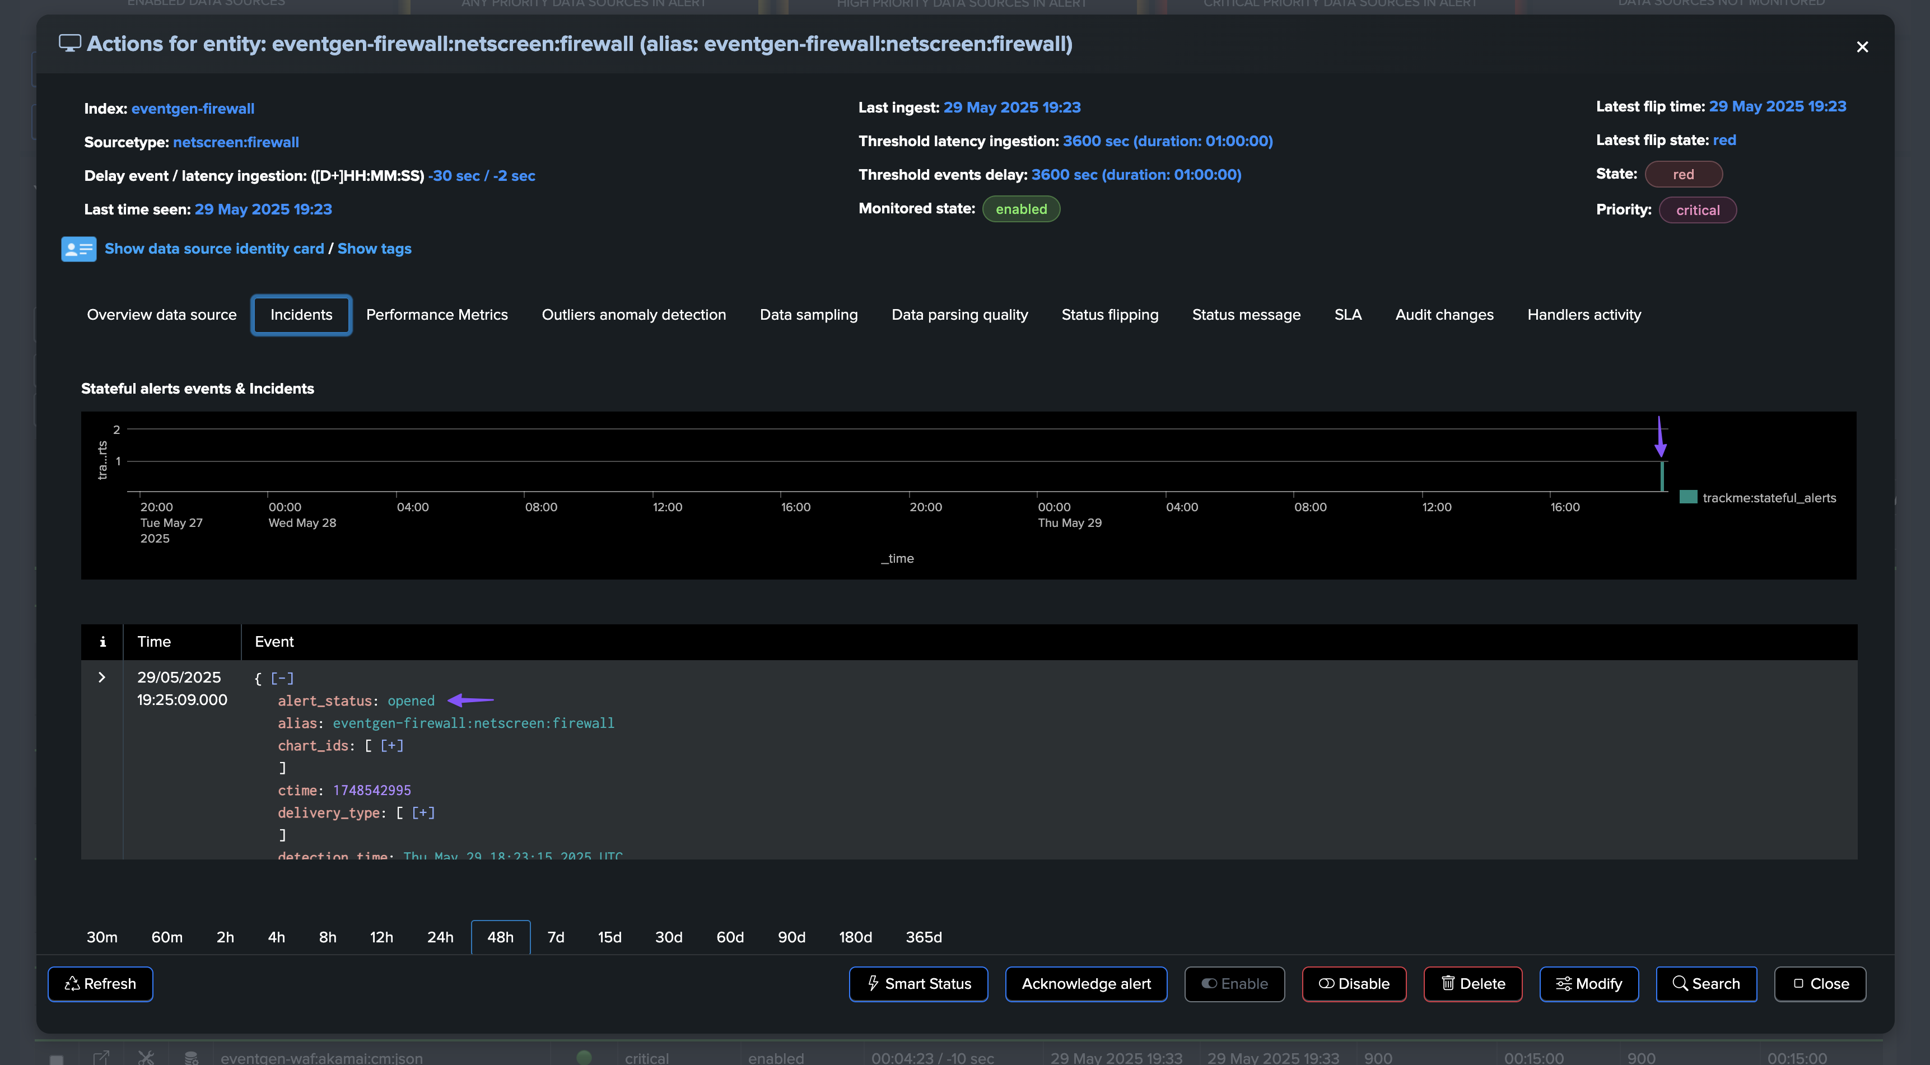Click the data source identity card icon

[x=78, y=249]
